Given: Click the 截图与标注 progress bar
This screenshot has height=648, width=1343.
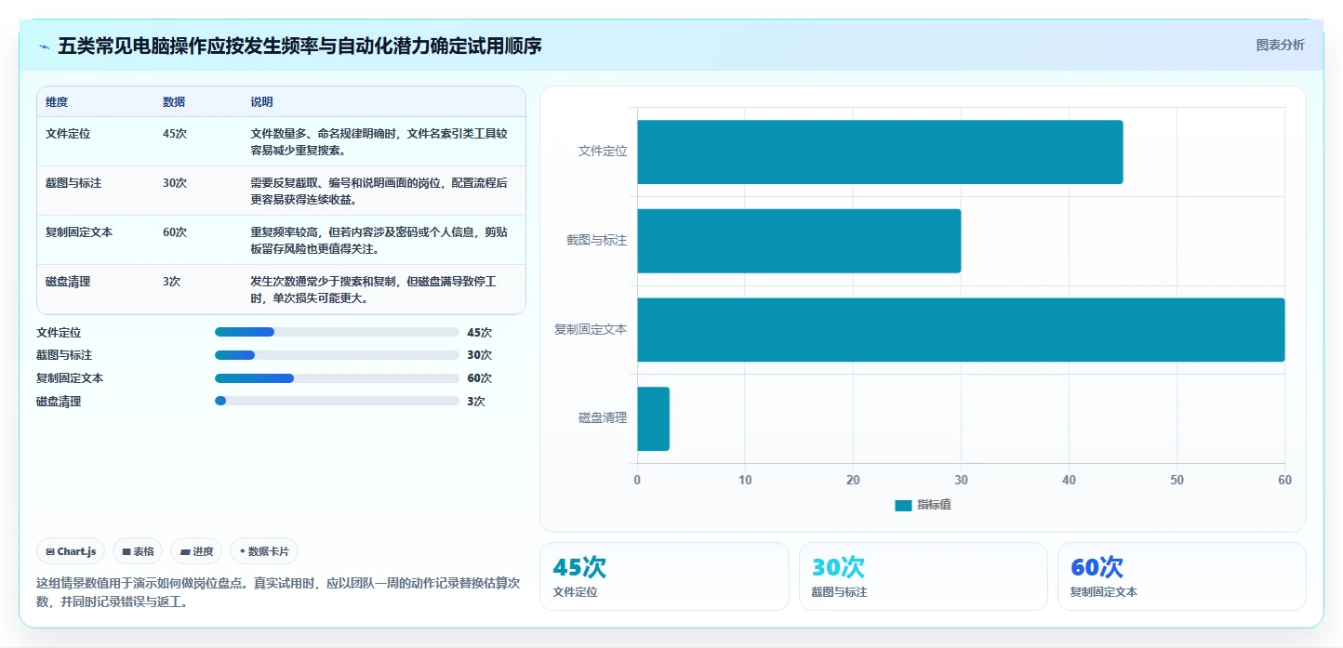Looking at the screenshot, I should coord(337,355).
